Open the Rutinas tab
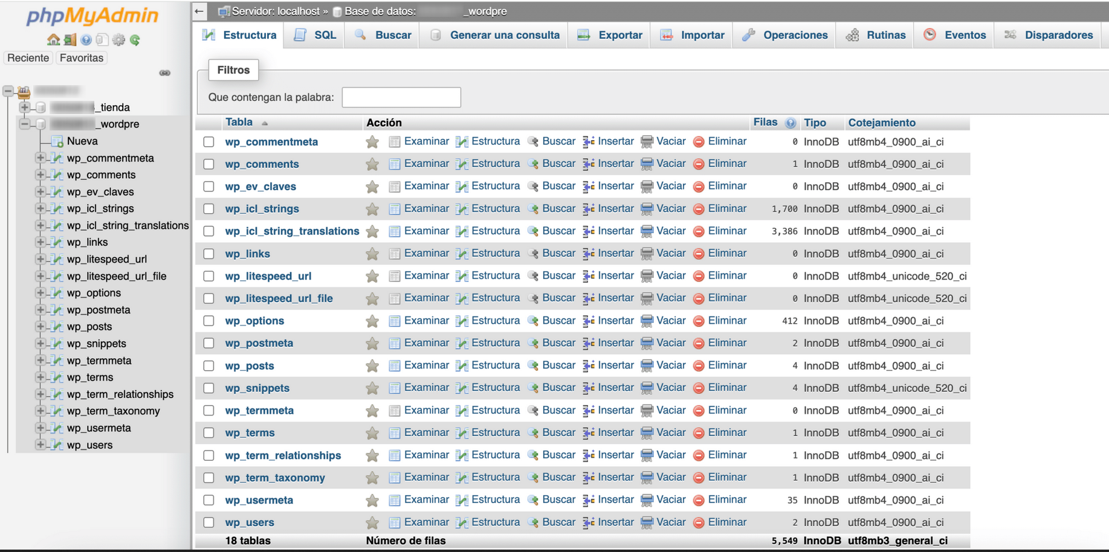 [876, 35]
